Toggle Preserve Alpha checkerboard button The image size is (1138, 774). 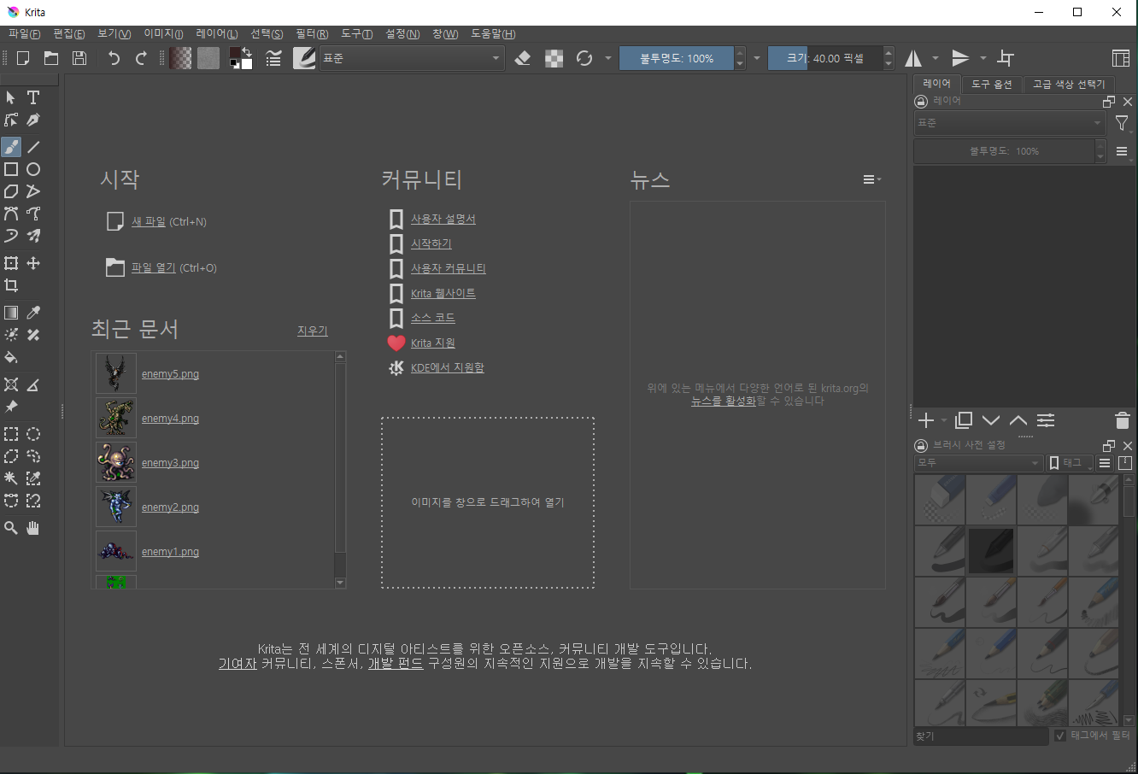[x=554, y=58]
